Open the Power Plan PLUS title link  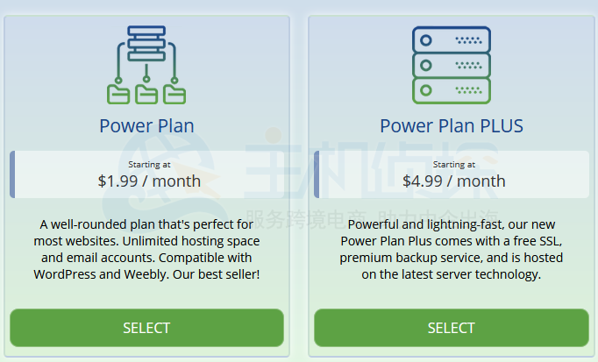tap(451, 126)
